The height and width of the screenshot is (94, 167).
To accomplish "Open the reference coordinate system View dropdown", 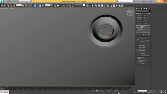I will [47, 5].
